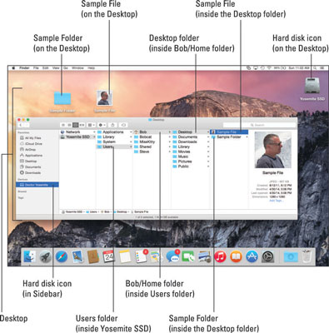The image size is (329, 333).
Task: Click the Spotlight search icon in menu bar
Action: click(x=315, y=68)
